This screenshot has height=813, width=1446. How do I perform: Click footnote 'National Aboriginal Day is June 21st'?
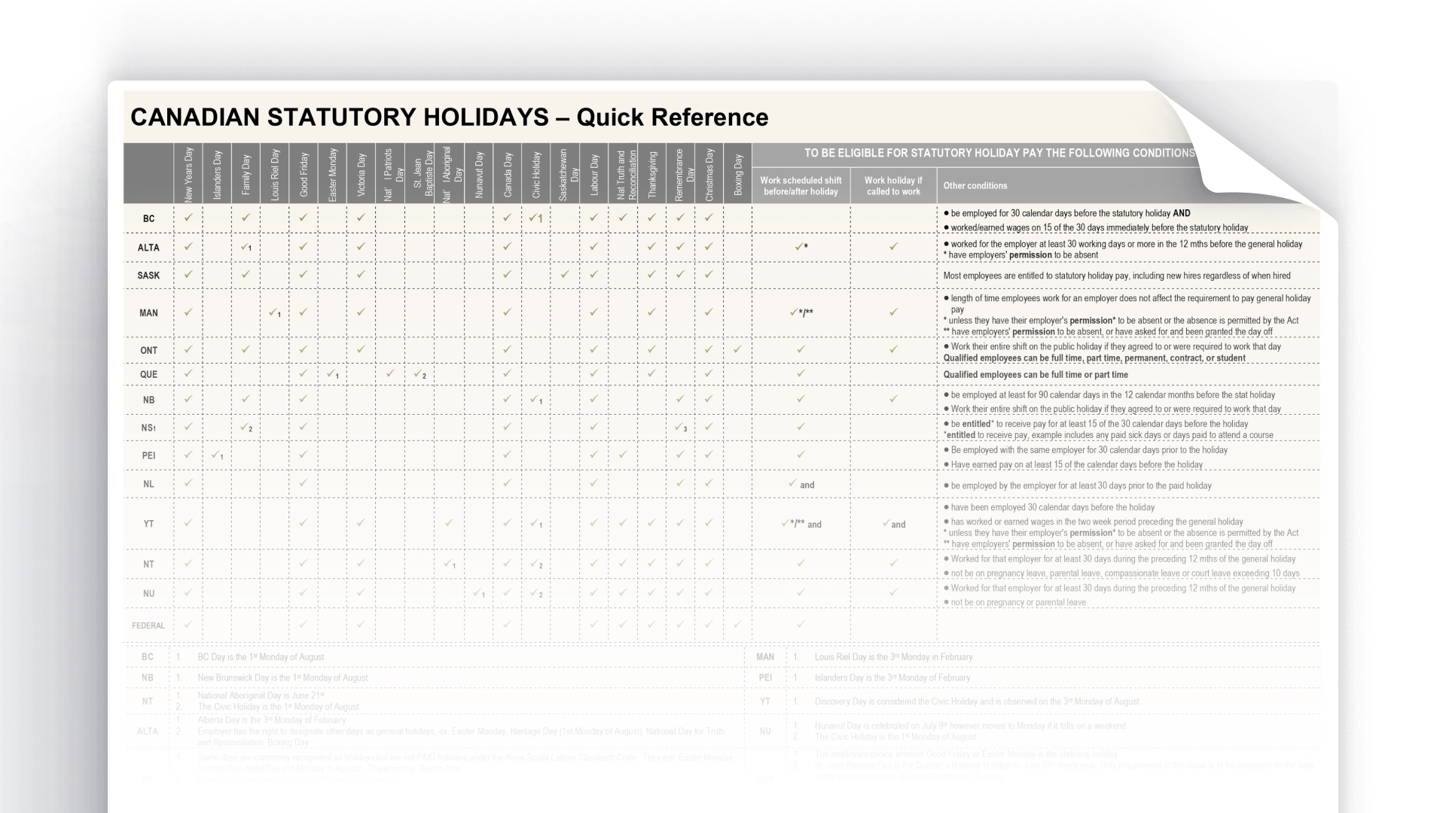(x=261, y=696)
